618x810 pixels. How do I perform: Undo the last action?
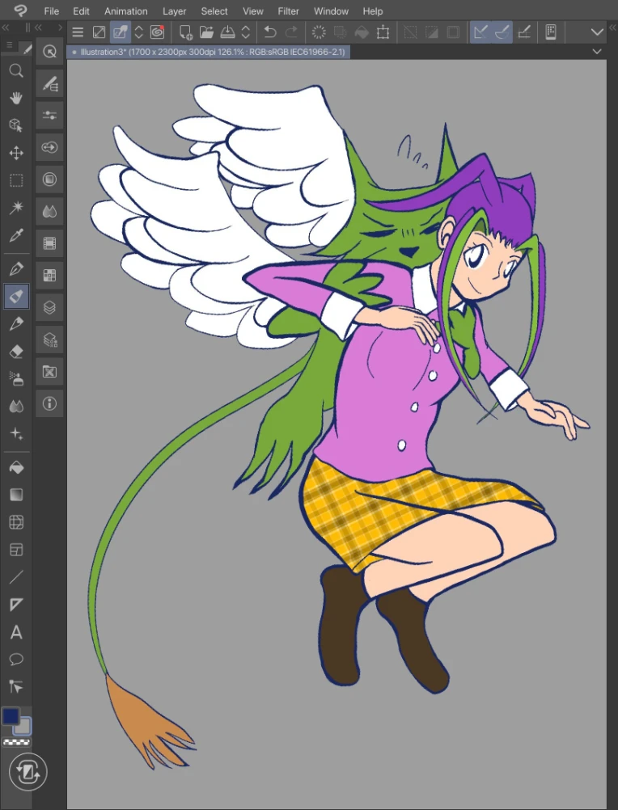(270, 32)
